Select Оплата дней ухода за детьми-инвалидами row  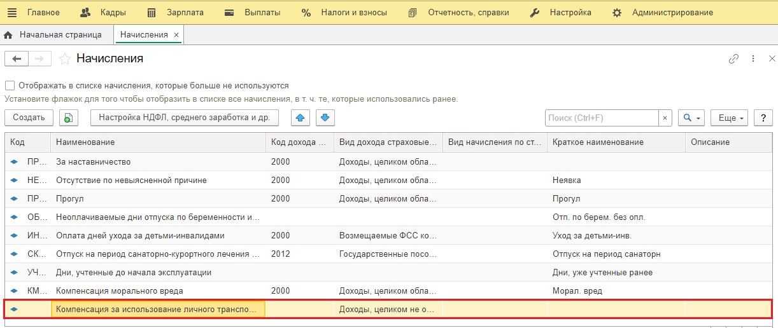tap(388, 235)
